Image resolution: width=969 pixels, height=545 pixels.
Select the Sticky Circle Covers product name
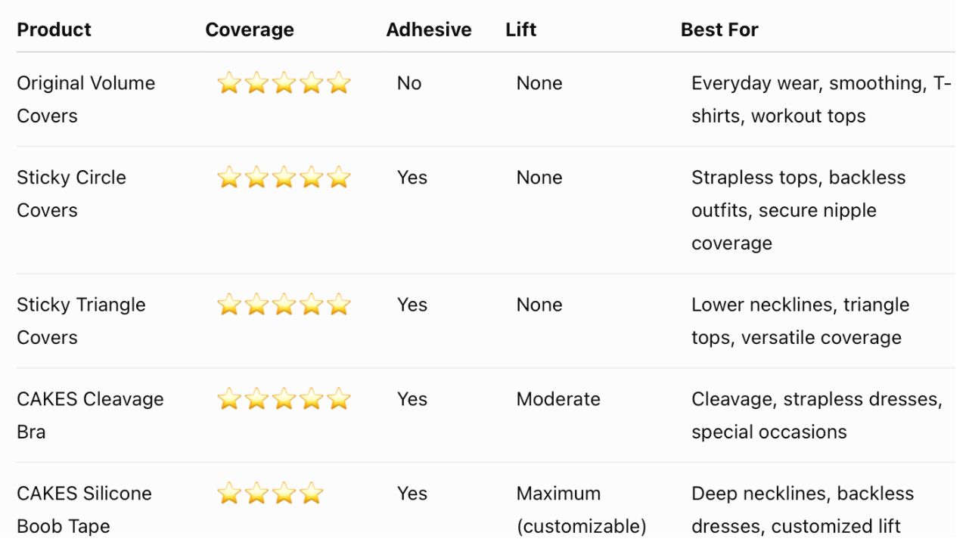click(x=71, y=194)
